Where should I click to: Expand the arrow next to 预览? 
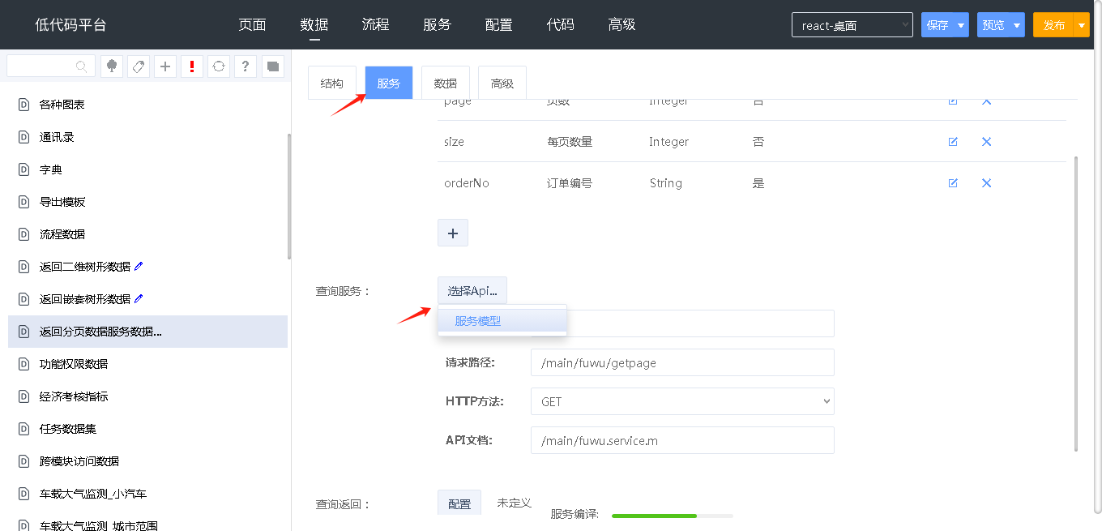coord(1017,25)
